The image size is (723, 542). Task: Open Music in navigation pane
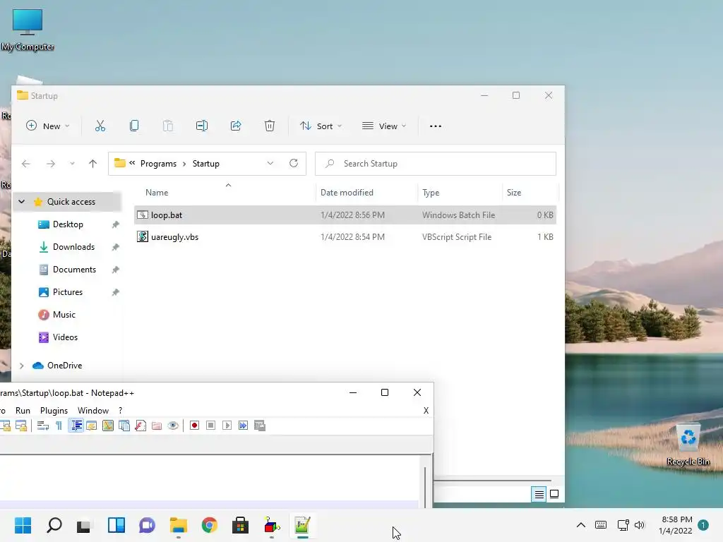pyautogui.click(x=64, y=315)
